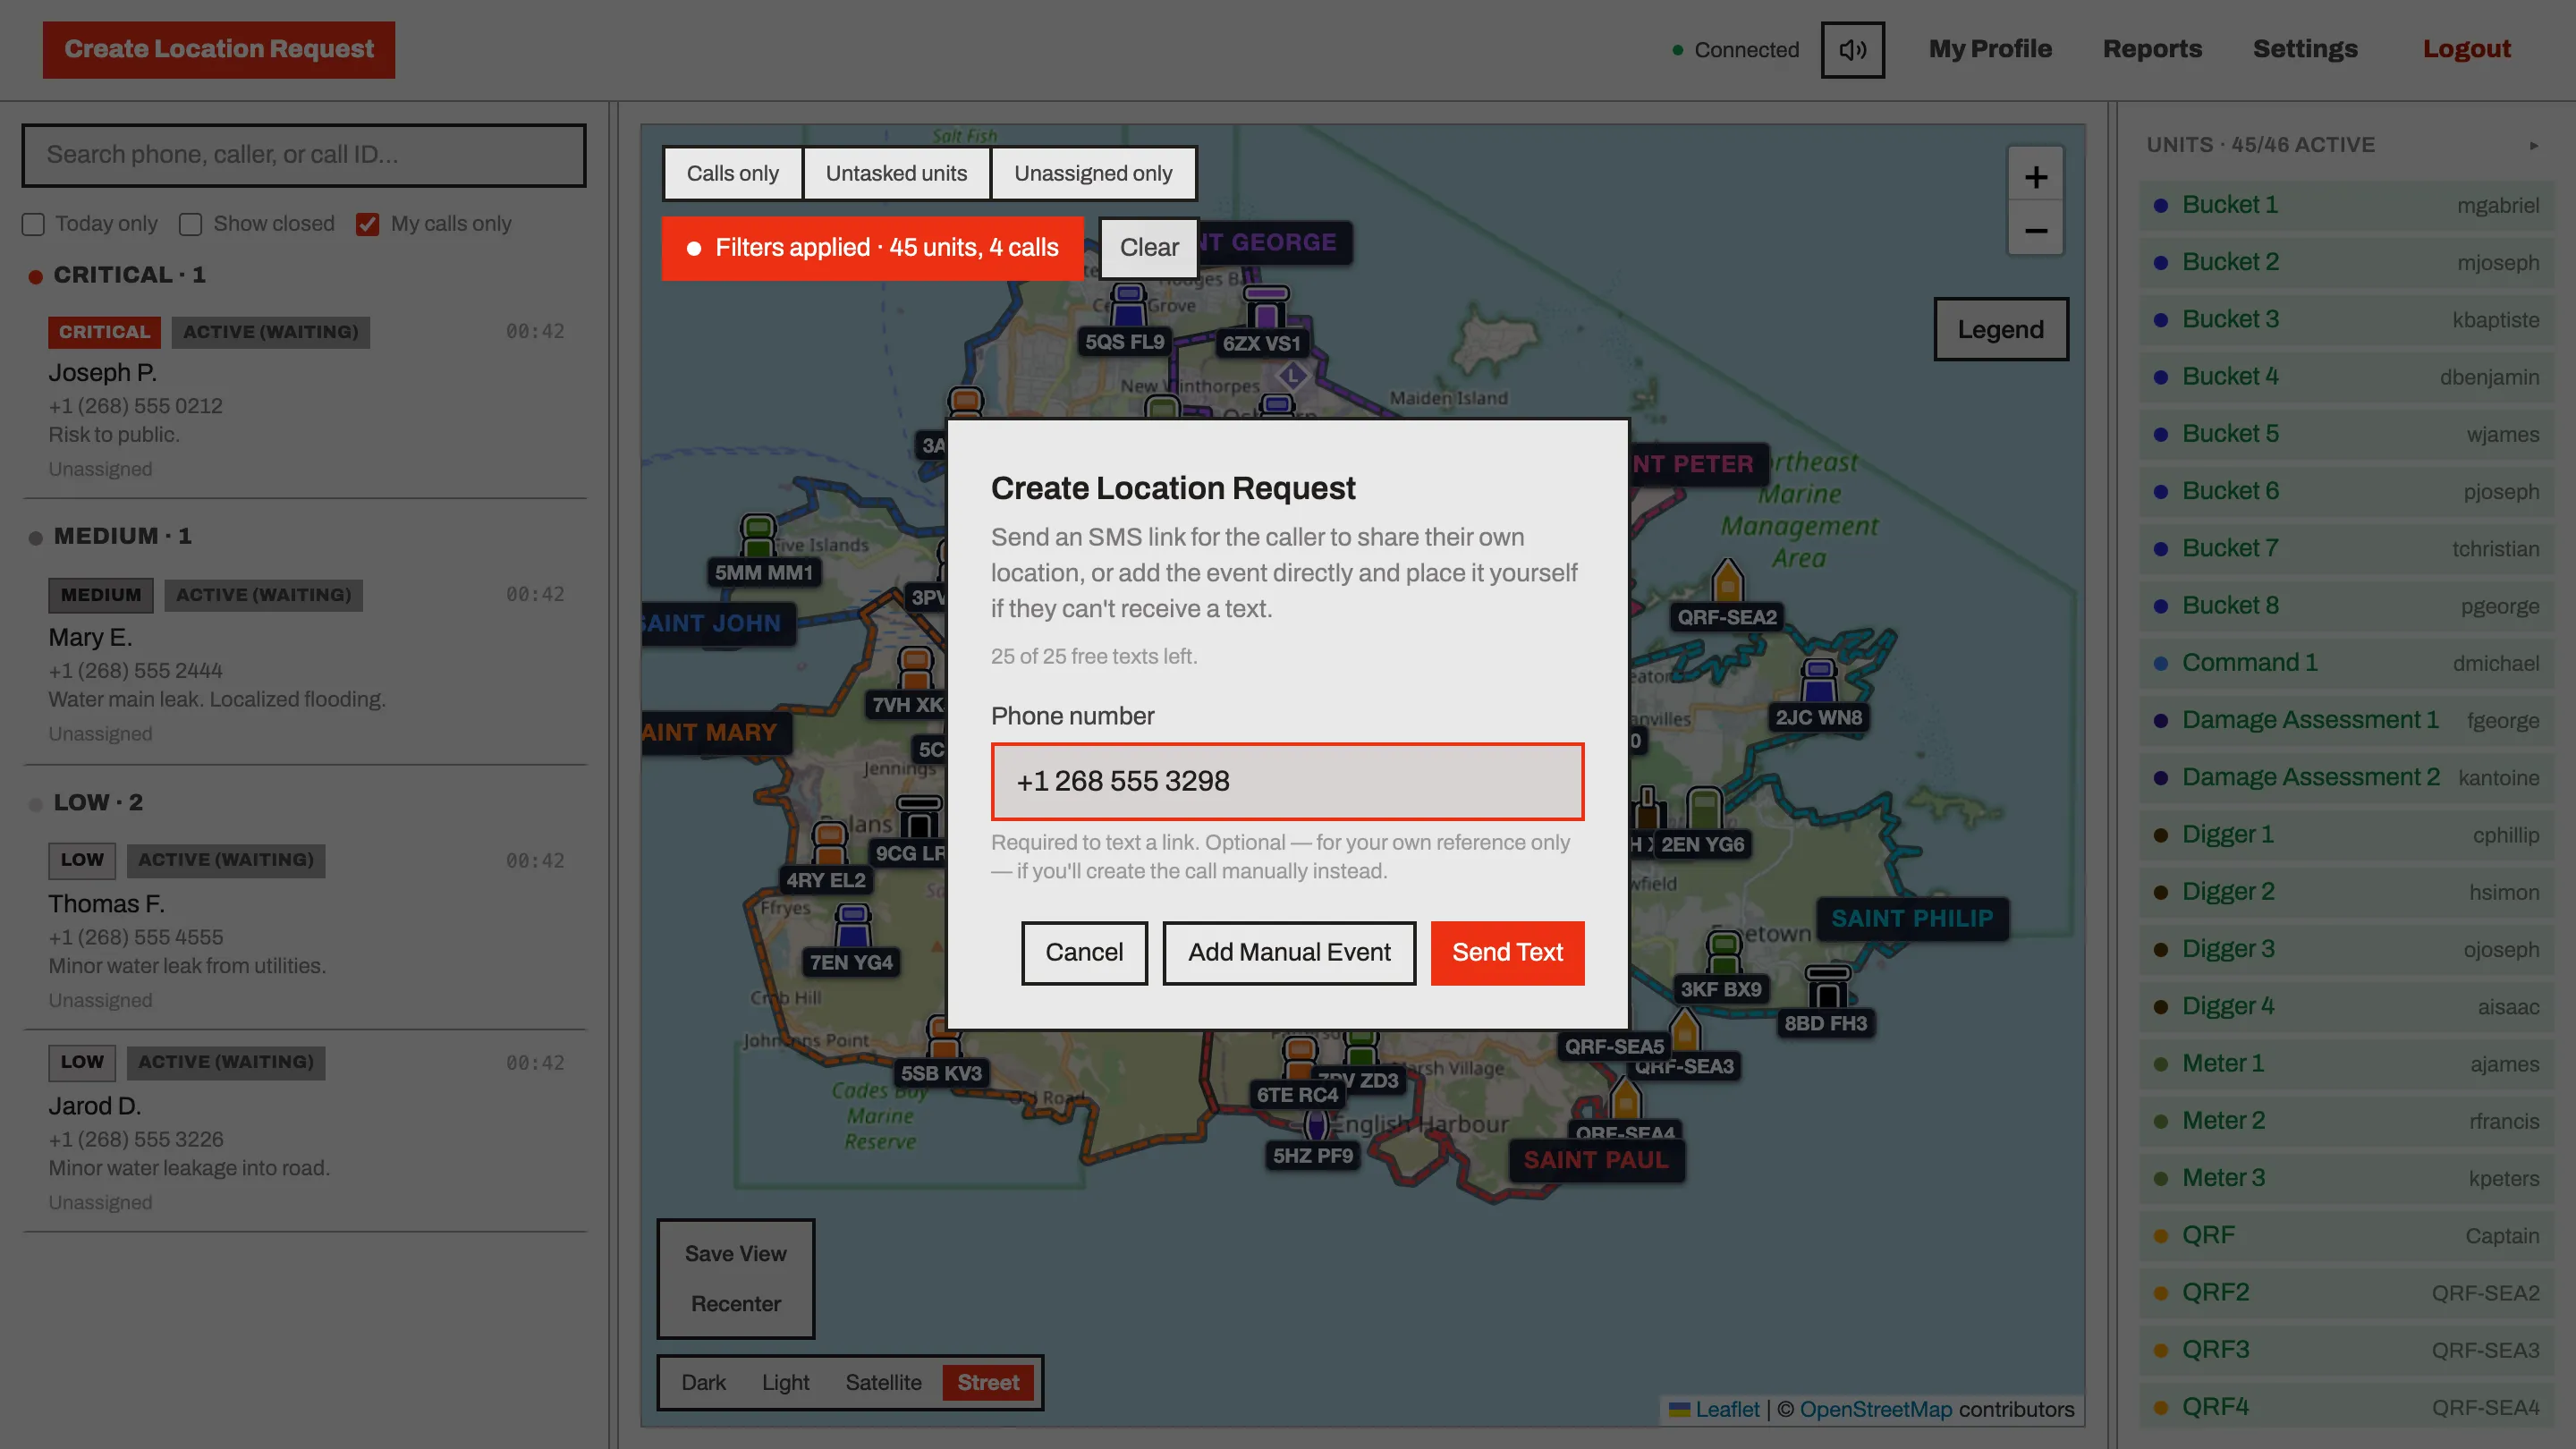Click Add Manual Event in the dialog
Screen dimensions: 2576x1449
point(1289,952)
